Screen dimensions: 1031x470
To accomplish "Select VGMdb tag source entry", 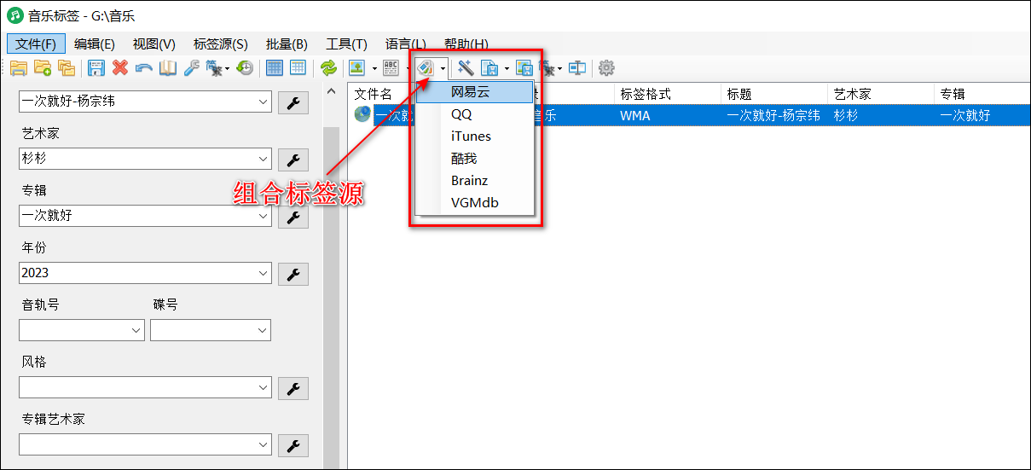I will [x=474, y=203].
